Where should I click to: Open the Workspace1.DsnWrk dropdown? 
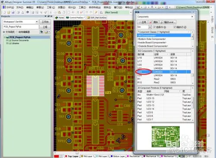coord(37,22)
